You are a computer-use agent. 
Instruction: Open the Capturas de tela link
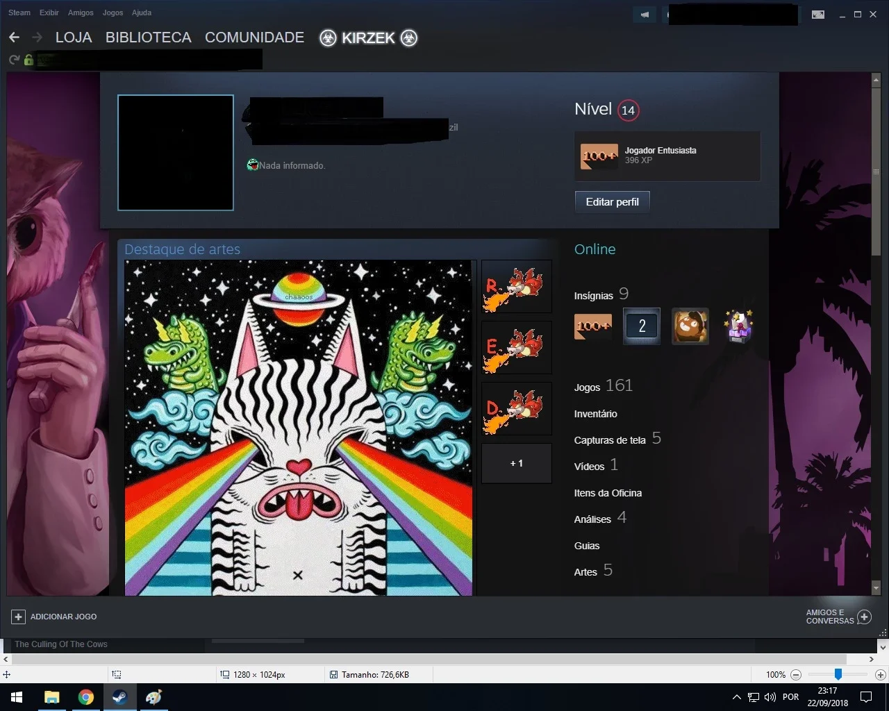[610, 440]
